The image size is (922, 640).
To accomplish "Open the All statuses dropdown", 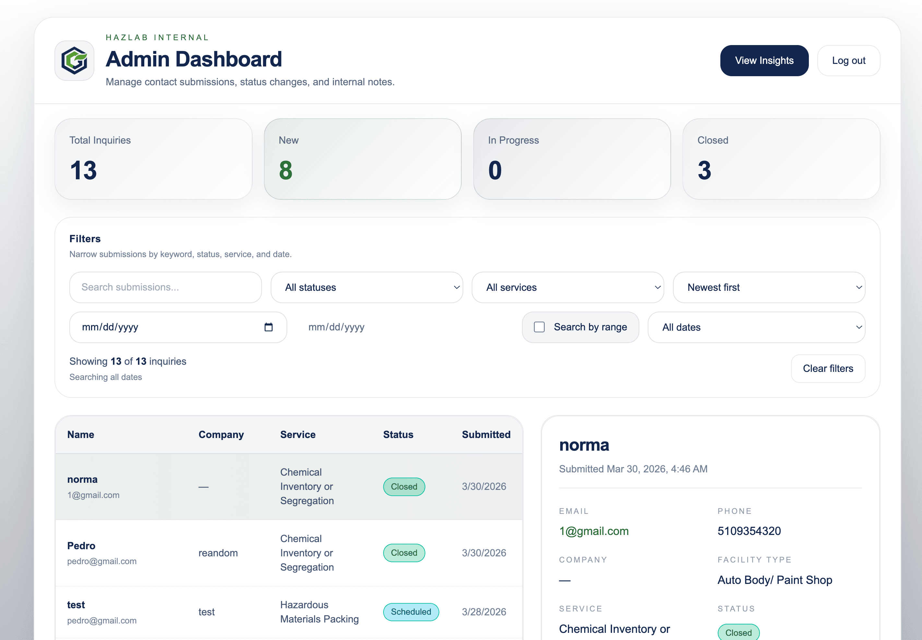I will tap(367, 288).
